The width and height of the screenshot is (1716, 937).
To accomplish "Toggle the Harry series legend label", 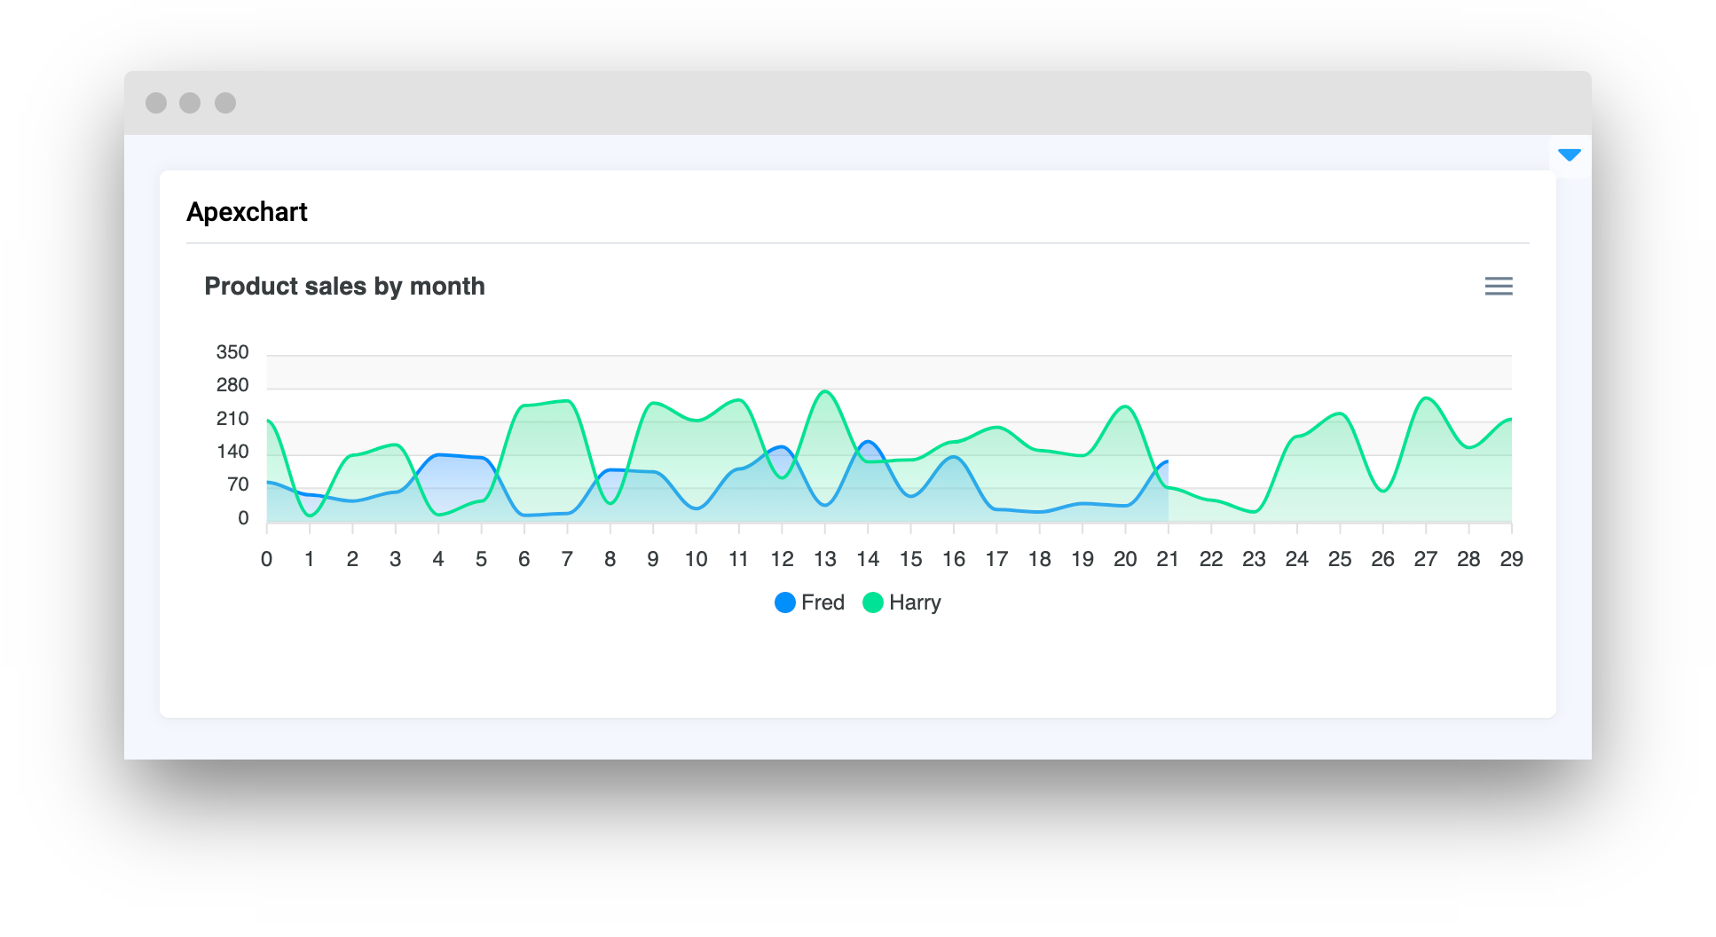I will coord(915,602).
